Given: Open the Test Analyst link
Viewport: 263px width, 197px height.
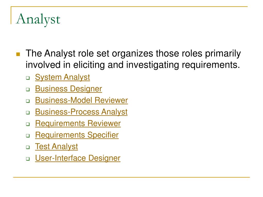Looking at the screenshot, I should 56,146.
